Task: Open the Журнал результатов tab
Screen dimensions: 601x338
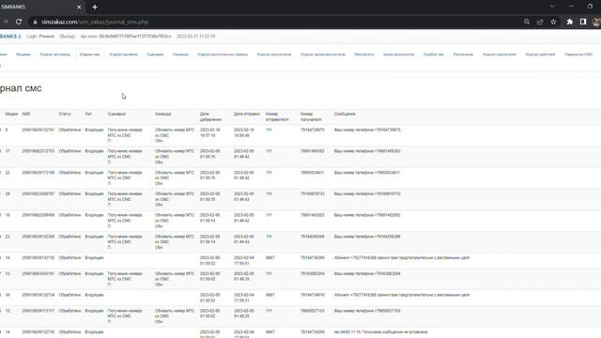Action: click(x=274, y=54)
